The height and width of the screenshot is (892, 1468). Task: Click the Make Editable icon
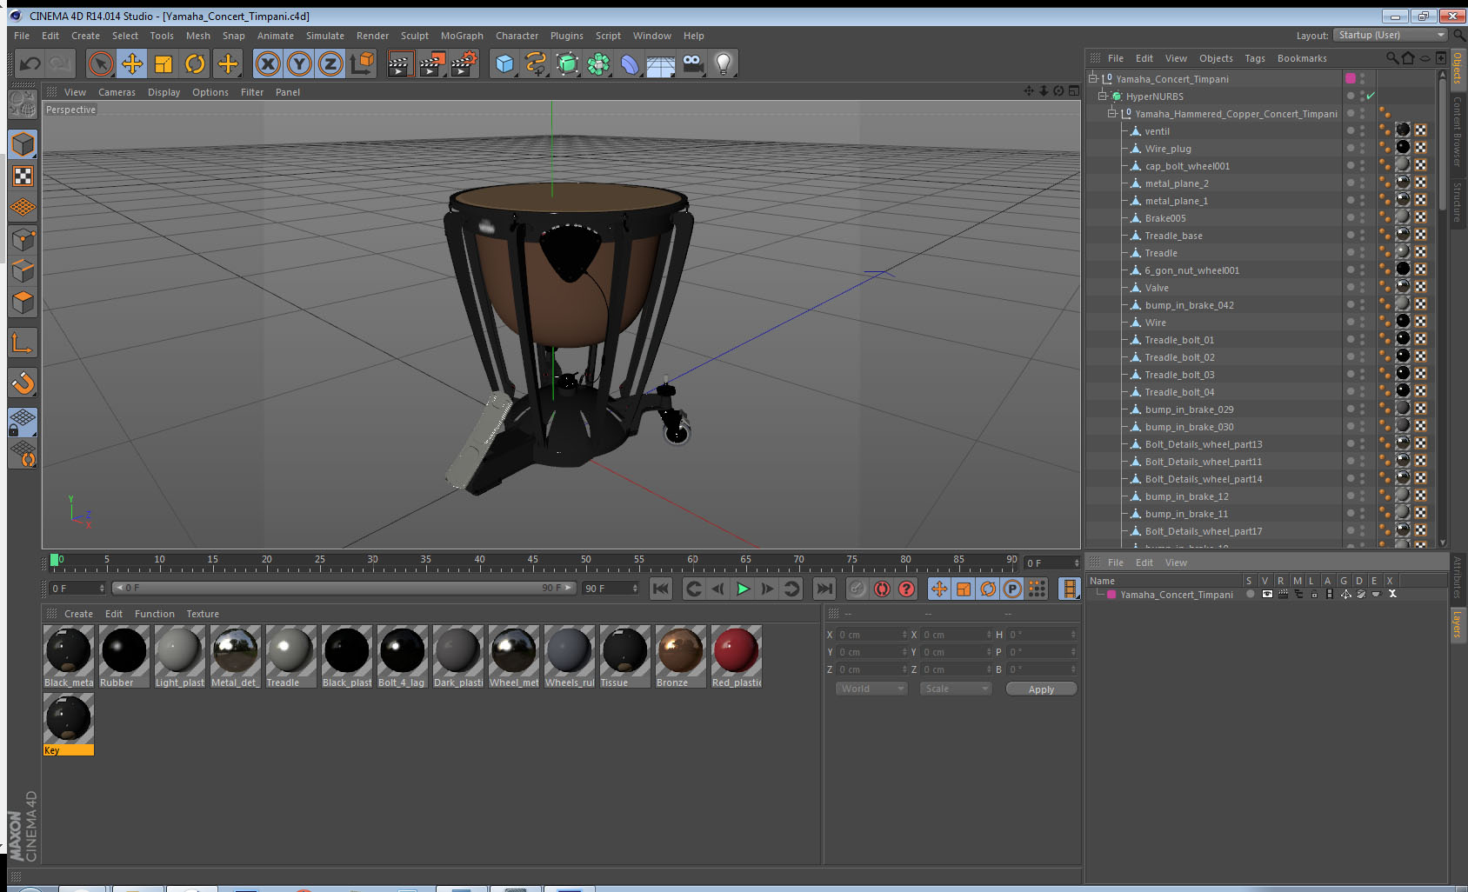[x=23, y=105]
